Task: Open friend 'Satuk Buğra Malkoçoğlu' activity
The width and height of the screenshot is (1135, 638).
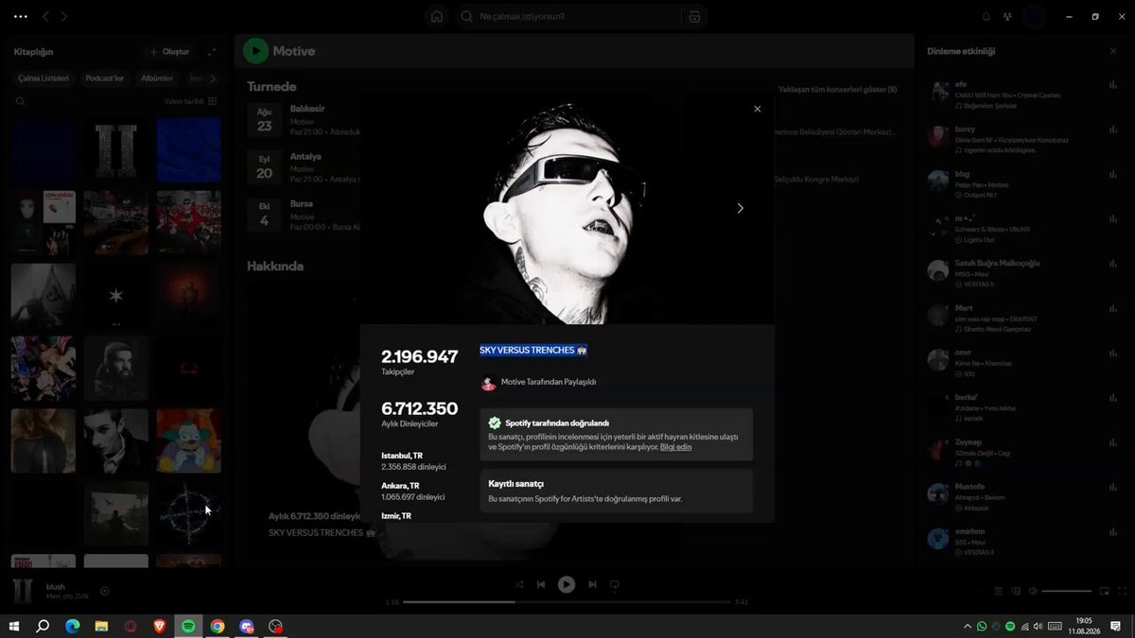Action: pos(1023,273)
